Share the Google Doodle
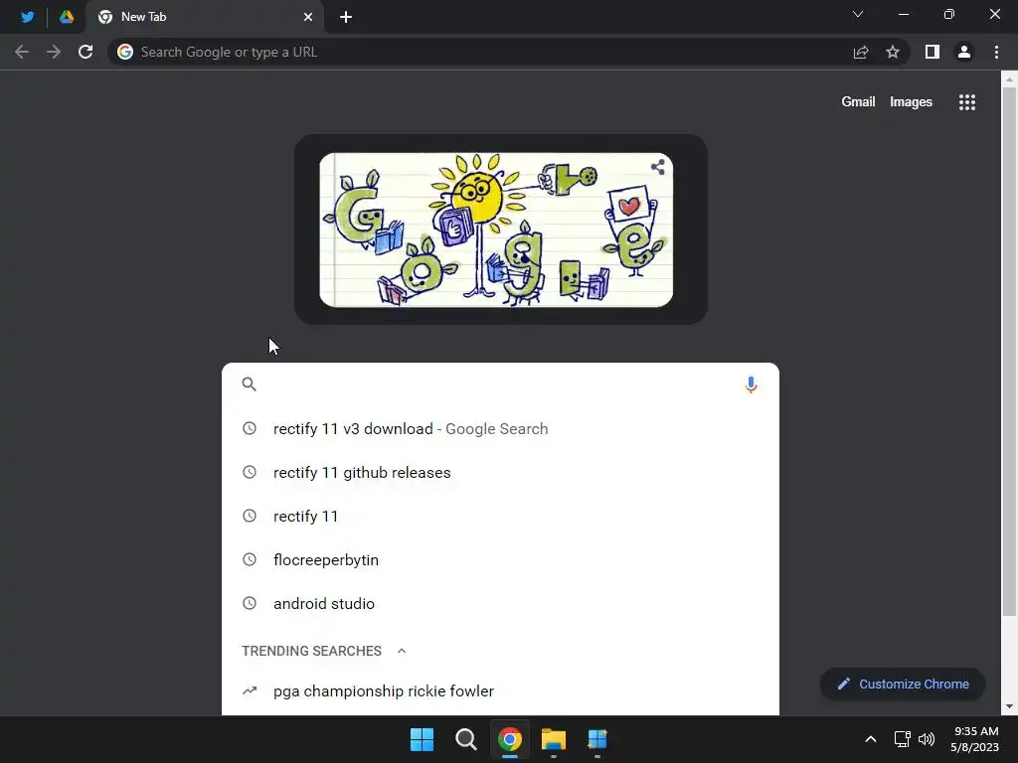Screen dimensions: 1018x763 (658, 167)
